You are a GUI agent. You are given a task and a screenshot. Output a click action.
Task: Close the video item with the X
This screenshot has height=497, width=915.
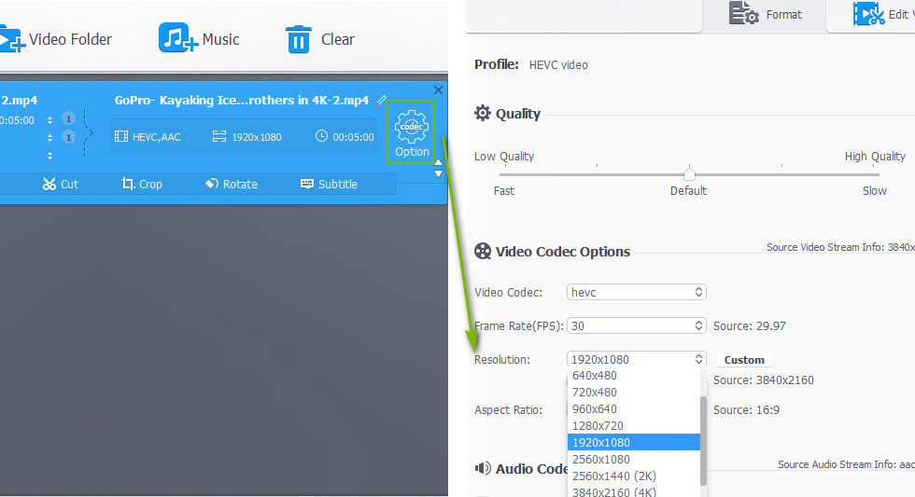click(x=438, y=90)
